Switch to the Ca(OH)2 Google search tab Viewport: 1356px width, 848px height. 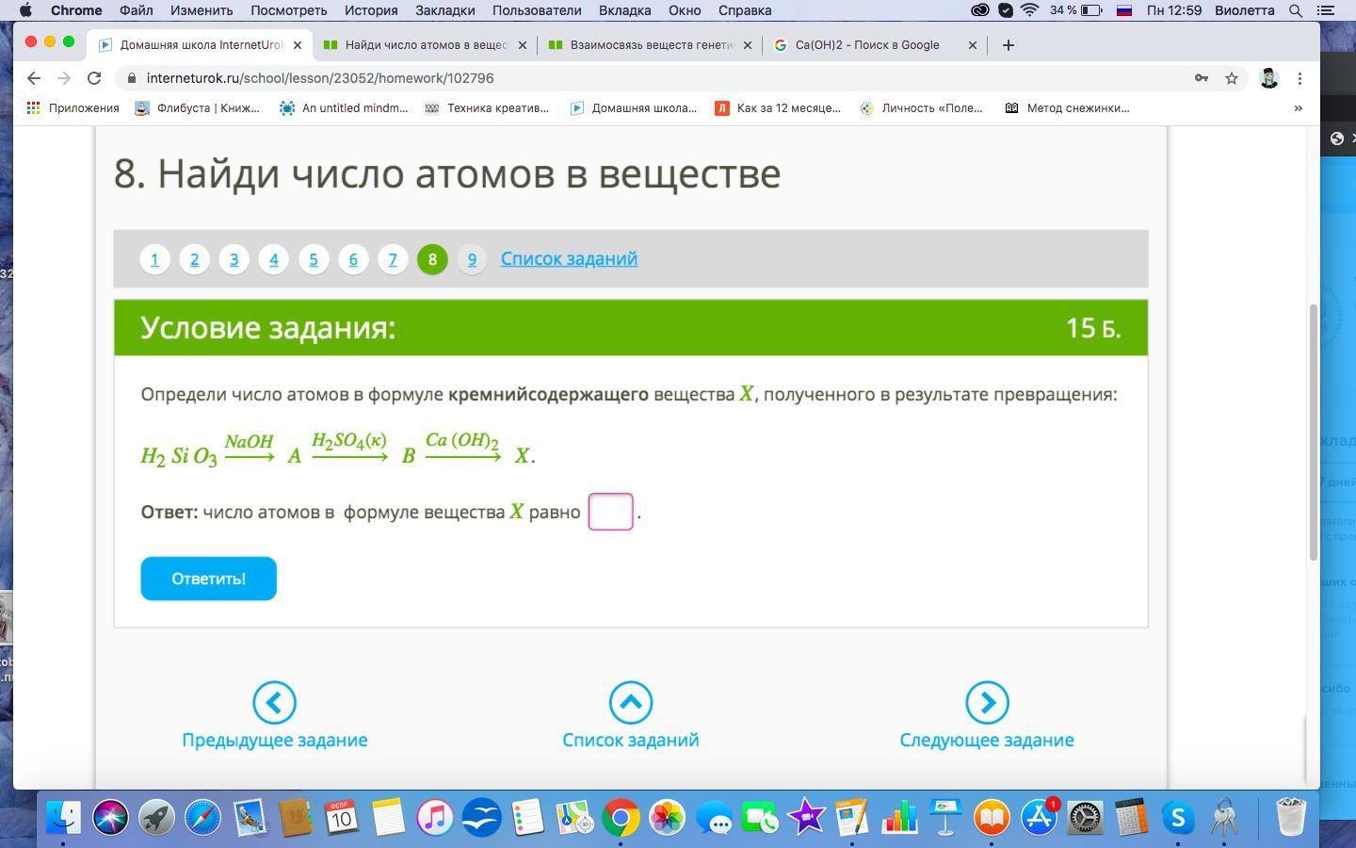click(x=876, y=45)
